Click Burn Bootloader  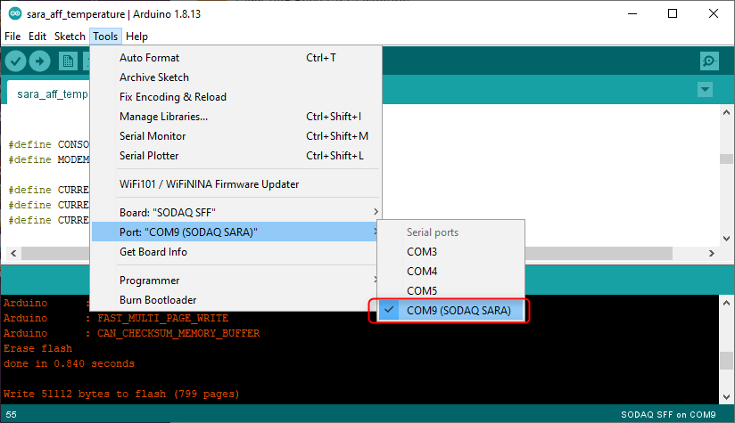pyautogui.click(x=235, y=299)
